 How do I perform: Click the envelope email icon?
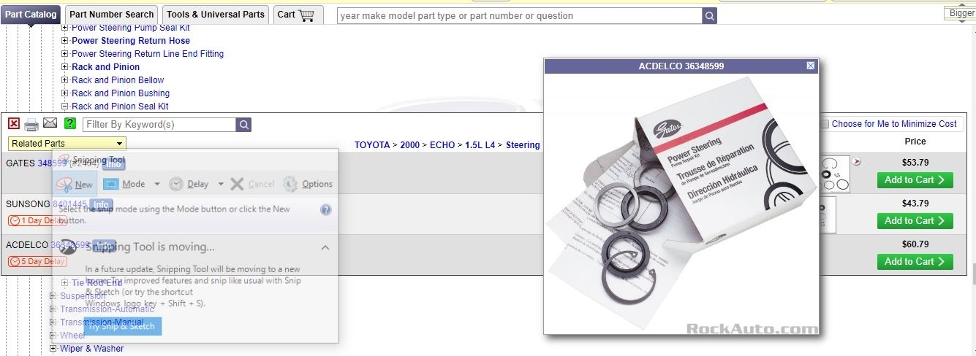point(50,123)
